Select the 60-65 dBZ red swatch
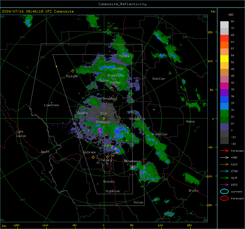Viewport: 245px width, 229px height. 224,38
